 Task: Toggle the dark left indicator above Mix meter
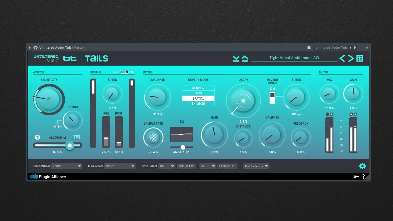pos(327,114)
